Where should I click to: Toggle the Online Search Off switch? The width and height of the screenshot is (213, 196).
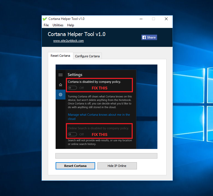coord(72,134)
